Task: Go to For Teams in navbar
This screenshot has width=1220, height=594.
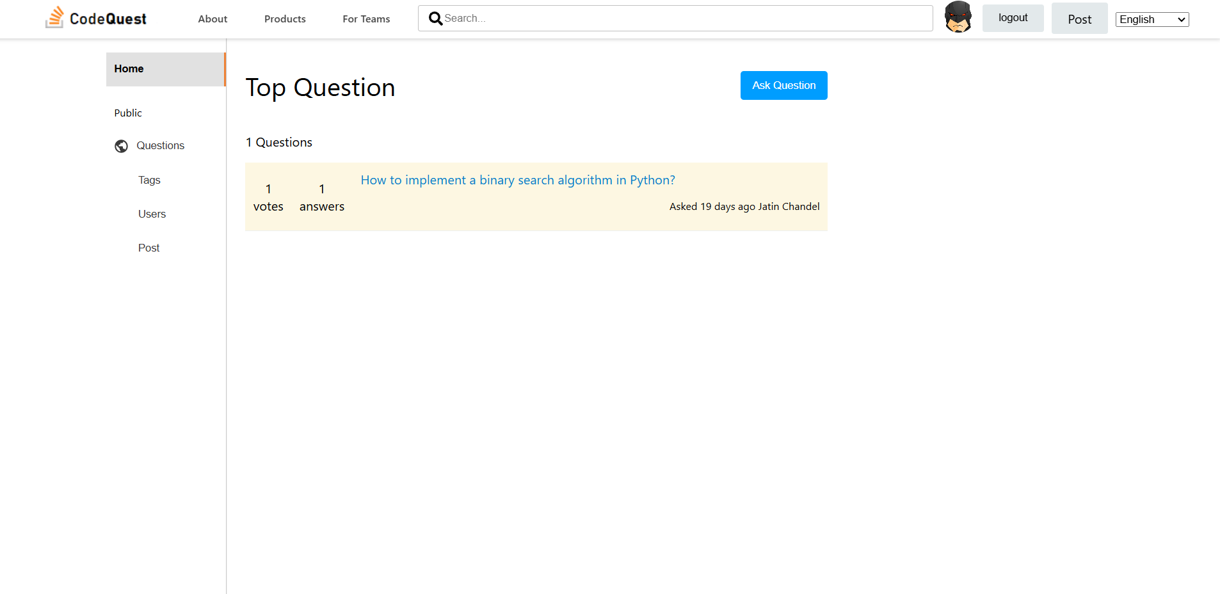Action: [366, 19]
